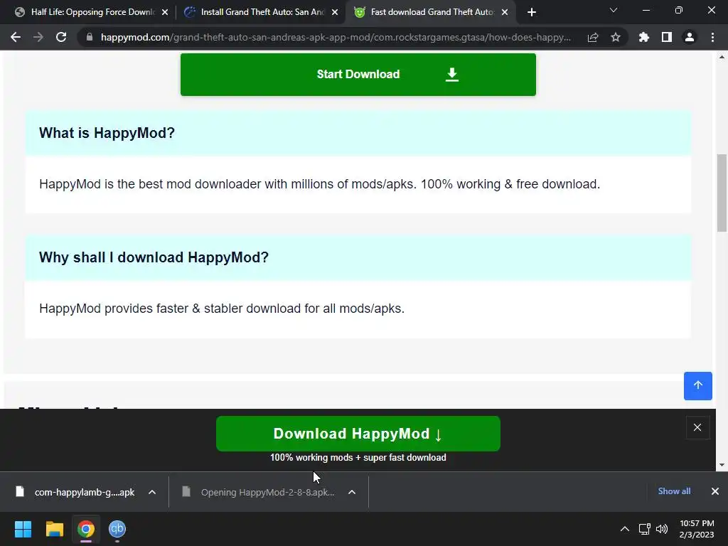Open the volume tray icon
This screenshot has width=728, height=546.
tap(662, 529)
